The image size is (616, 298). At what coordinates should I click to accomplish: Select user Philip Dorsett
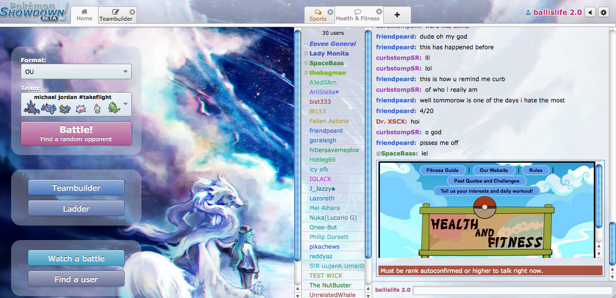(333, 237)
